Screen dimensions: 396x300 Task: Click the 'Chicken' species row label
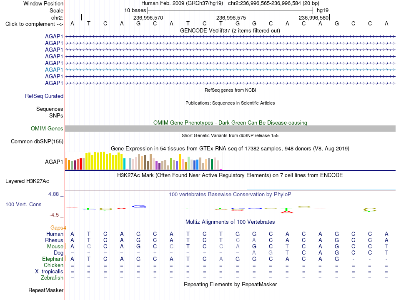point(53,265)
